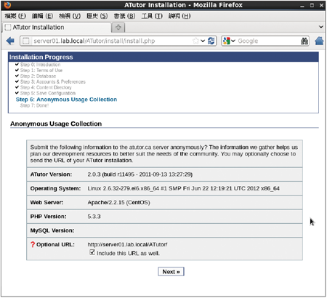The image size is (327, 298).
Task: Click the Firefox back arrow button
Action: (x=10, y=41)
